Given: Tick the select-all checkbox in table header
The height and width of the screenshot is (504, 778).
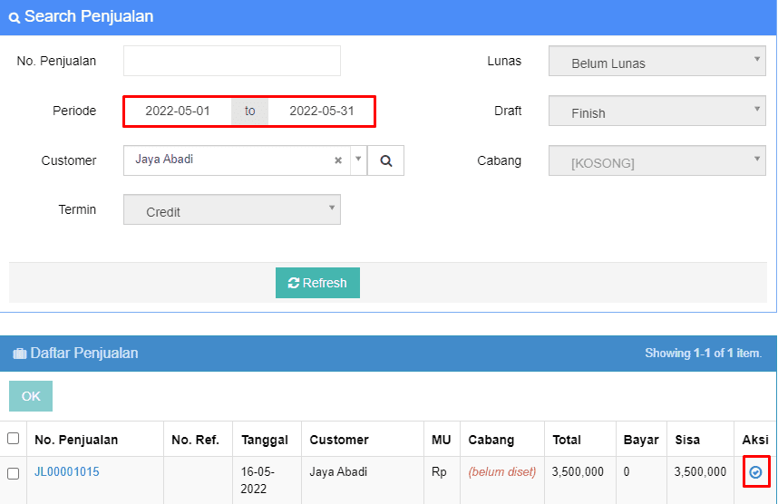Looking at the screenshot, I should pyautogui.click(x=14, y=439).
